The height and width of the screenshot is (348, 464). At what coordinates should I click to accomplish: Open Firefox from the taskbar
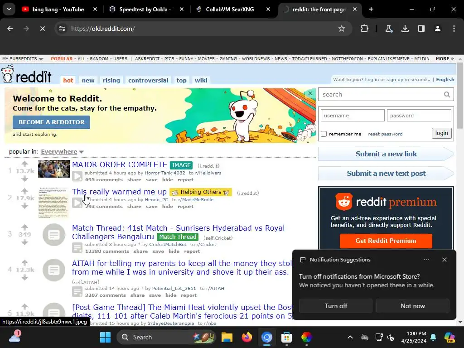click(247, 337)
